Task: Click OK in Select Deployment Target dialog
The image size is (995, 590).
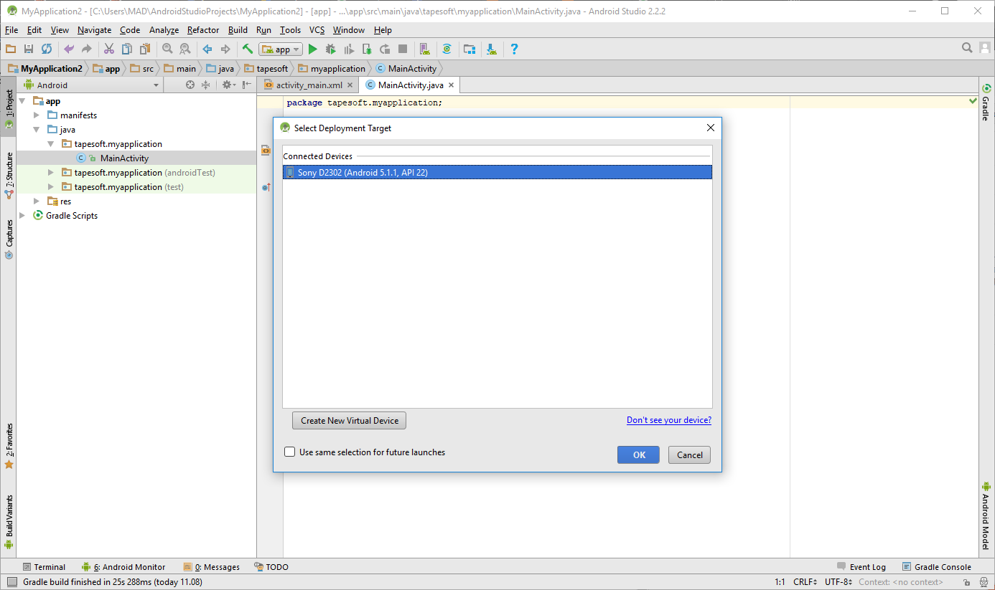Action: click(638, 455)
